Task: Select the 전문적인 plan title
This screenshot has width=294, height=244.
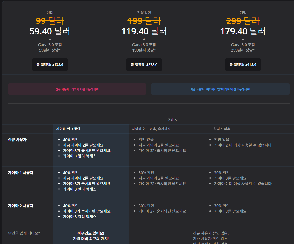Action: pyautogui.click(x=144, y=13)
